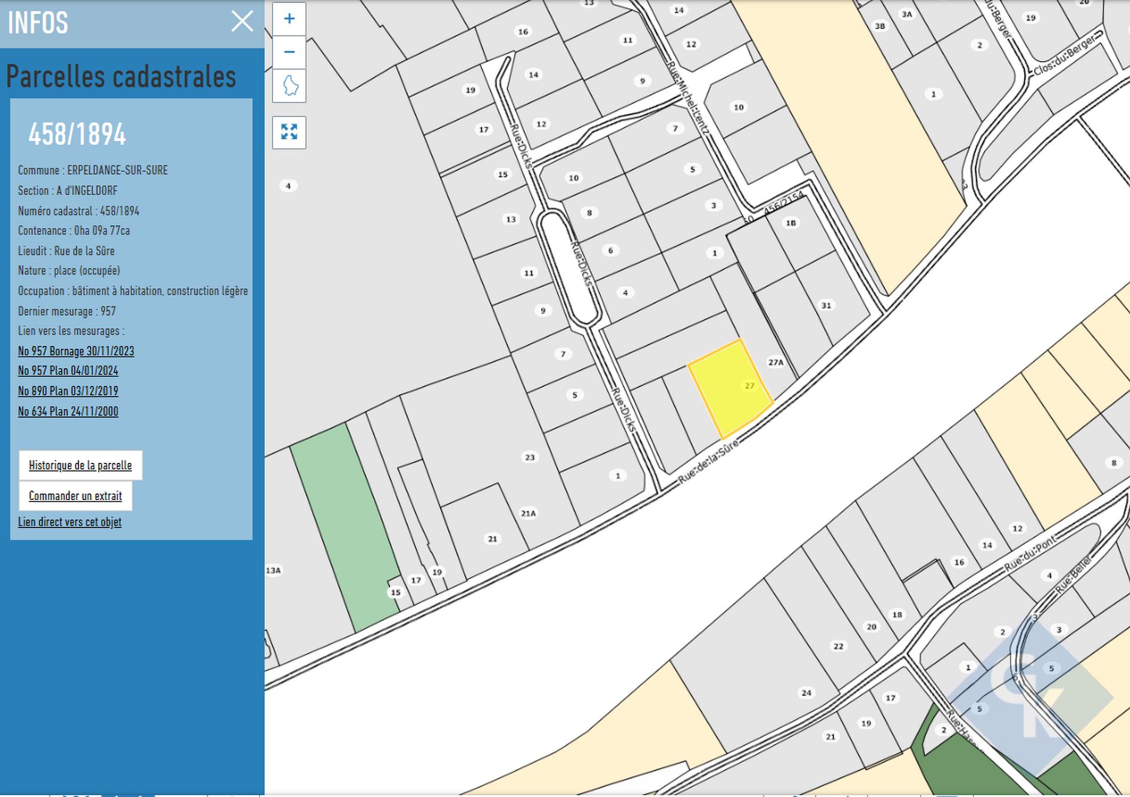Click the Luxembourg outline full-extent icon
Screen dimensions: 1130x797
click(x=289, y=86)
